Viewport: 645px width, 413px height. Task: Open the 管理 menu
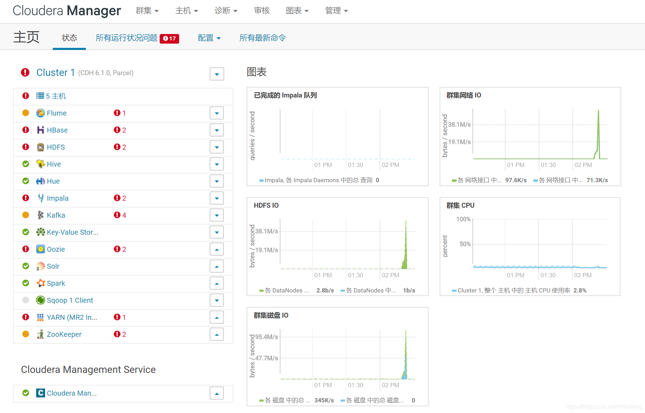(x=337, y=11)
